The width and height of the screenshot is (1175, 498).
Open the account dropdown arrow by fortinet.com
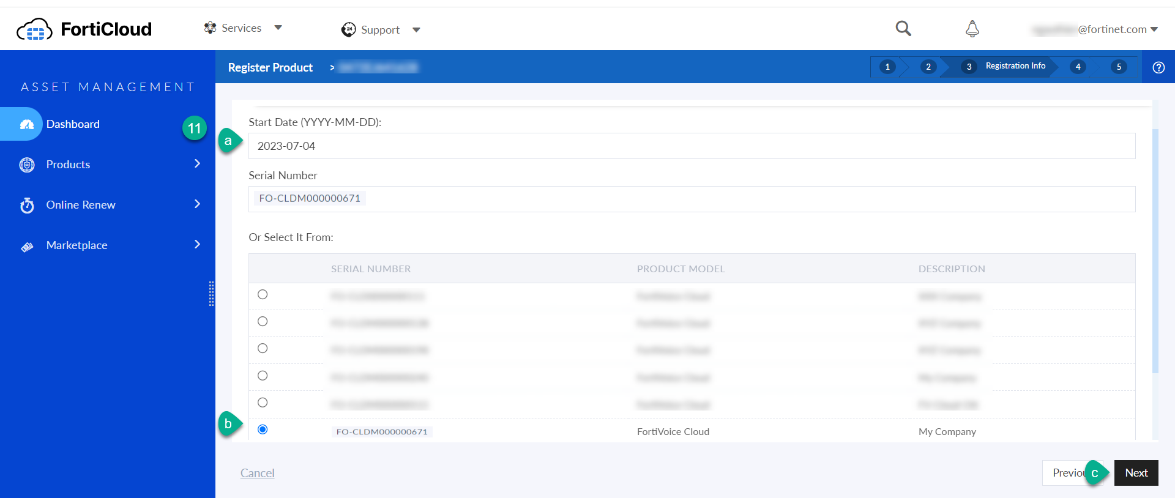click(x=1154, y=29)
